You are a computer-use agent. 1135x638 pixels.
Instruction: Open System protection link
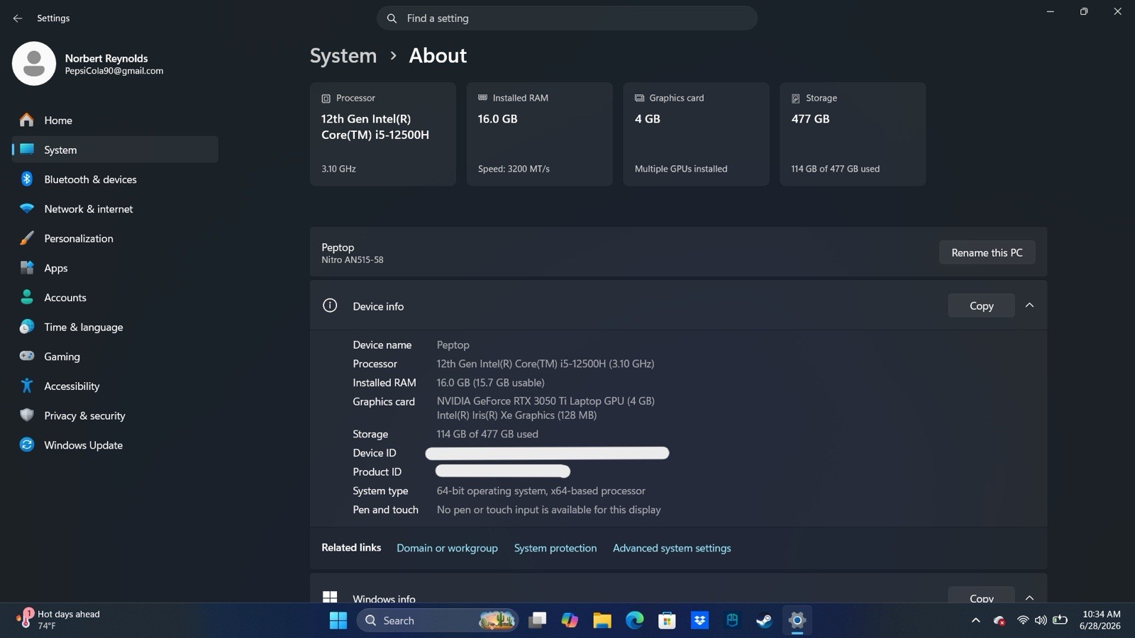(x=555, y=548)
